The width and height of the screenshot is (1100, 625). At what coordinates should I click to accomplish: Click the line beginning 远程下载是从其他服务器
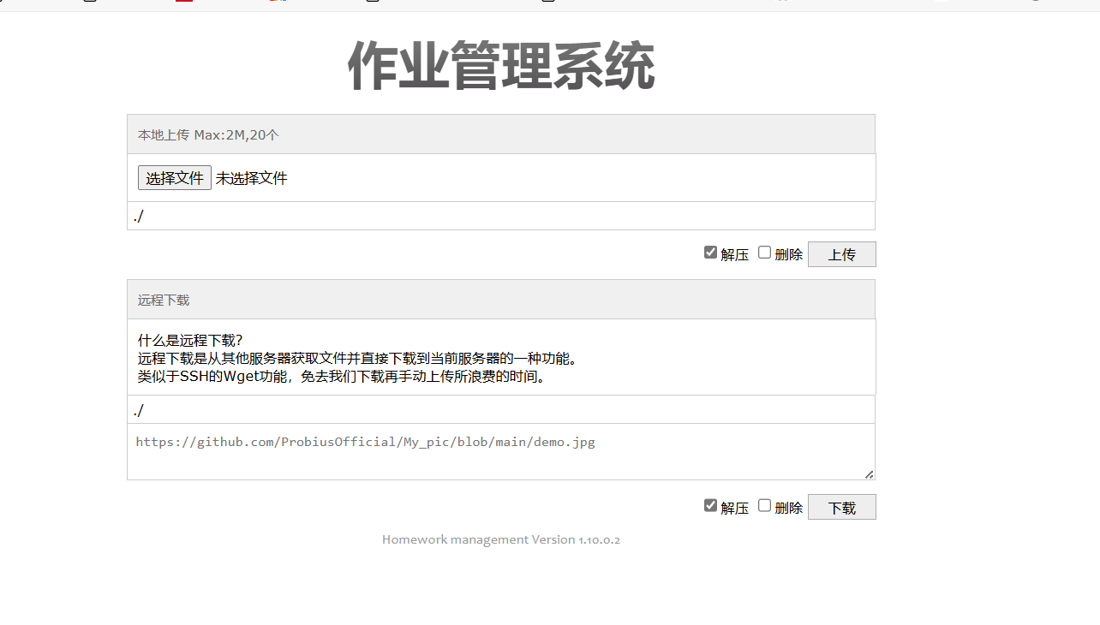(x=358, y=358)
